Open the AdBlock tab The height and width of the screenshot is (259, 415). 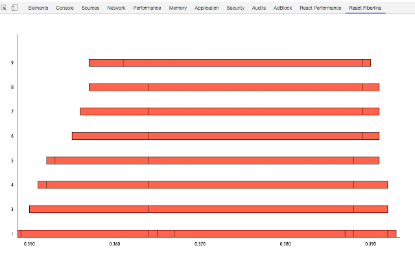click(x=282, y=8)
